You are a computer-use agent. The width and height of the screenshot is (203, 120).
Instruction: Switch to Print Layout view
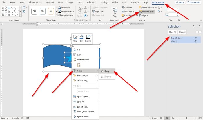point(167,118)
